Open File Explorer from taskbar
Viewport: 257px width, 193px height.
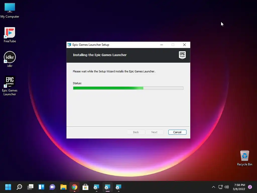point(63,187)
